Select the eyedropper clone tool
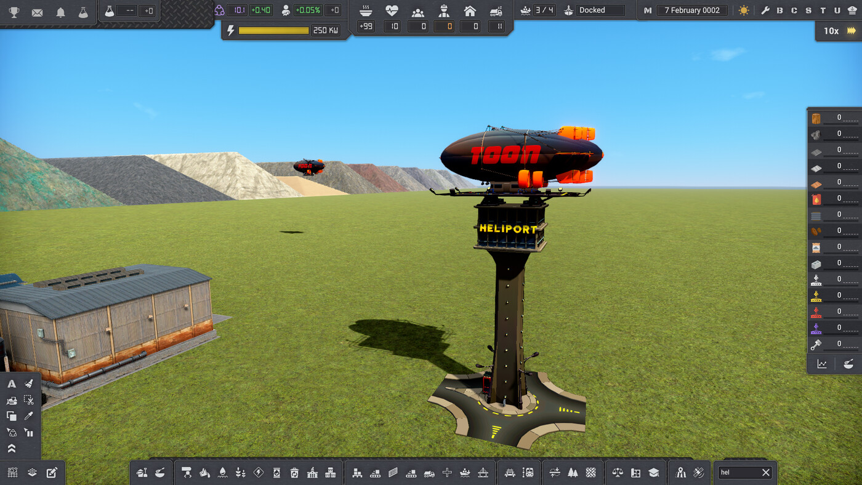Viewport: 862px width, 485px height. [x=28, y=416]
